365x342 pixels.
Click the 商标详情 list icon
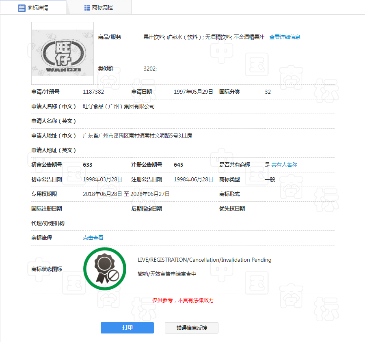pyautogui.click(x=22, y=8)
